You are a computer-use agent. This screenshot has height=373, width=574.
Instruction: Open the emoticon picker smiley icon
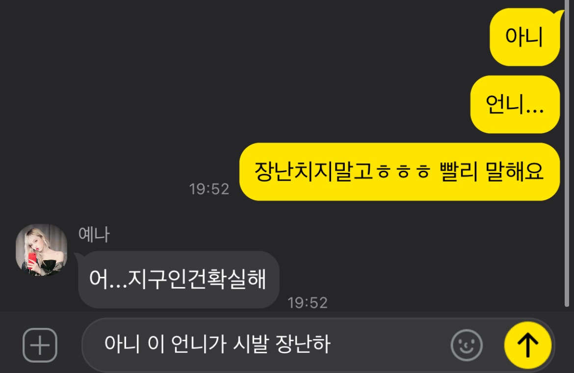click(467, 345)
